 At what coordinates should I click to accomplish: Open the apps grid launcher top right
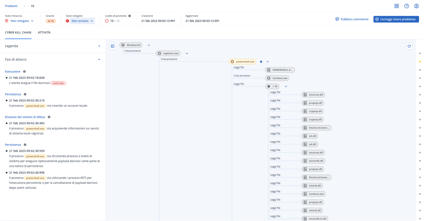(x=397, y=6)
